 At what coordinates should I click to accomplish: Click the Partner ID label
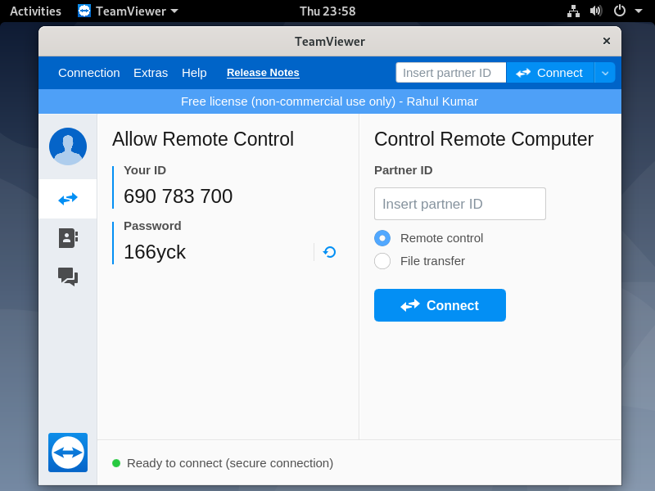404,170
